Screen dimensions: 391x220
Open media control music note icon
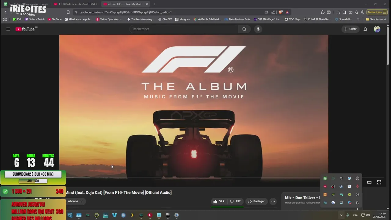point(338,12)
